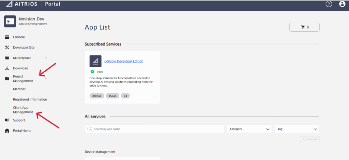Select Member in the sidebar

click(19, 89)
